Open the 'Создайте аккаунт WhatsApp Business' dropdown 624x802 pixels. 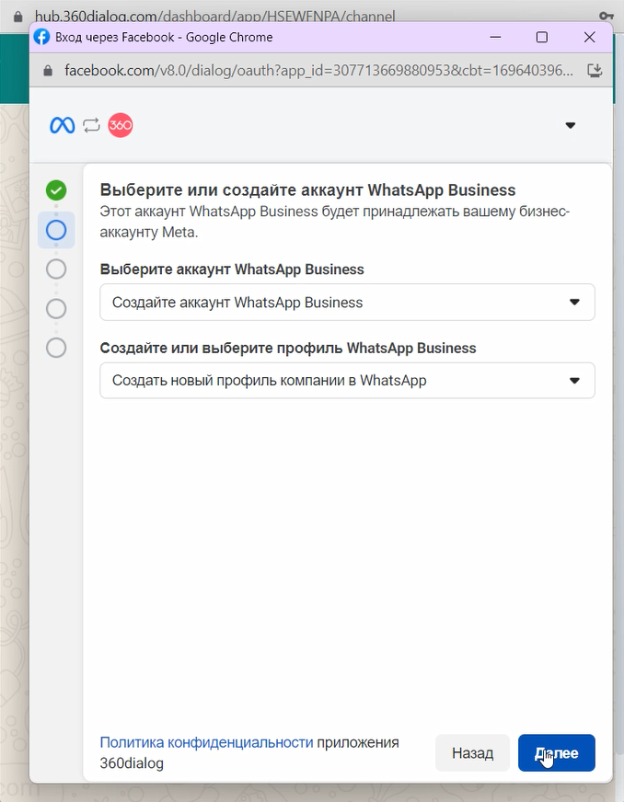pos(347,303)
